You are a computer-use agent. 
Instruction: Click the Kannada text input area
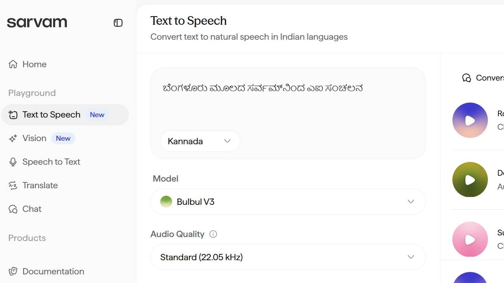click(287, 102)
